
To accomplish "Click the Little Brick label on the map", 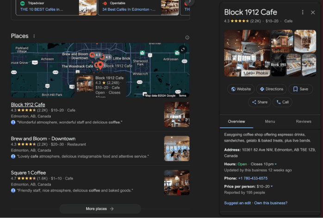I will [122, 58].
